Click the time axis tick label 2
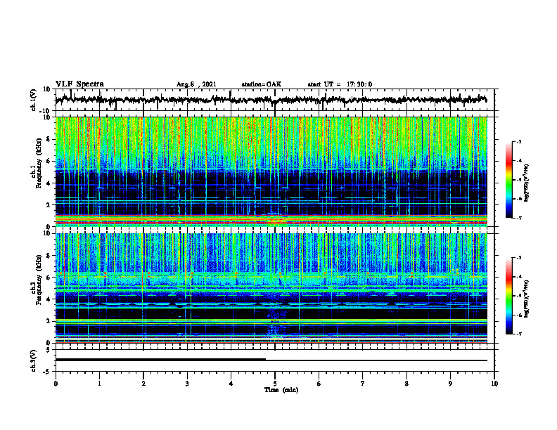This screenshot has height=430, width=557. 143,384
